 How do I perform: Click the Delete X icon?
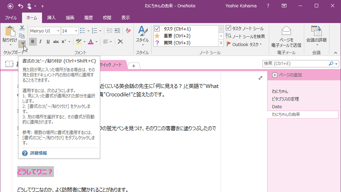tap(120, 42)
